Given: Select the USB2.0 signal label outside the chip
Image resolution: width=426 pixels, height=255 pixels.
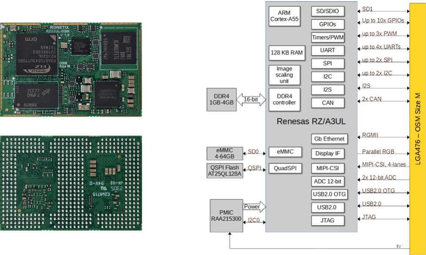Looking at the screenshot, I should click(x=372, y=204).
